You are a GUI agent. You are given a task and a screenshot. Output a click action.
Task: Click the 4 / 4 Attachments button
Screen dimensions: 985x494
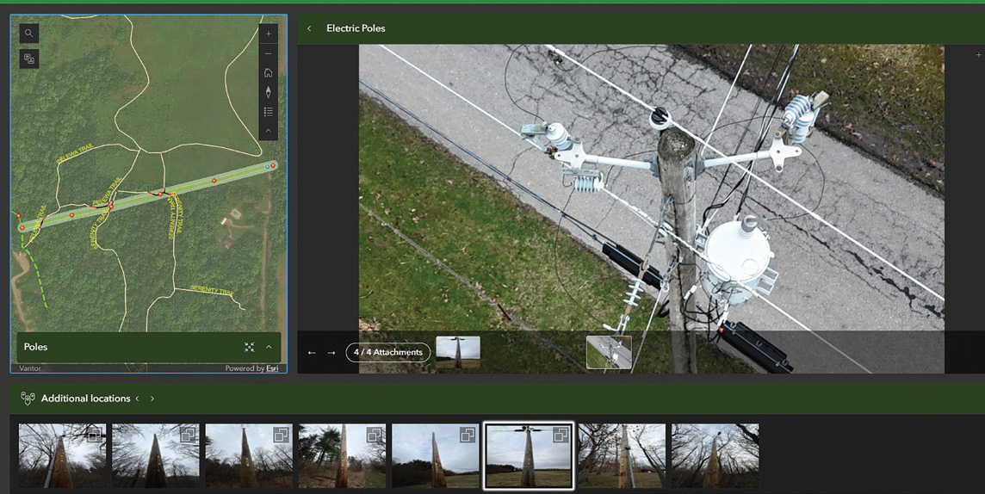pyautogui.click(x=388, y=352)
